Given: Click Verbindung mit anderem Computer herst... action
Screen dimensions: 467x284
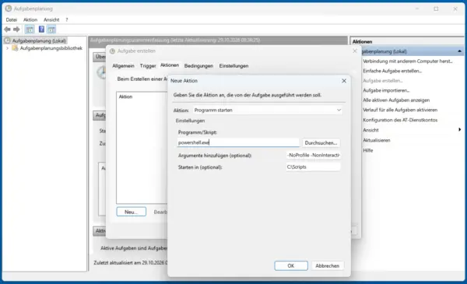Looking at the screenshot, I should coord(408,61).
